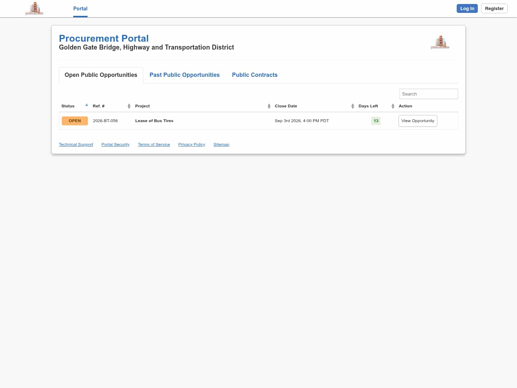
Task: Open the Public Contracts tab
Action: (255, 75)
